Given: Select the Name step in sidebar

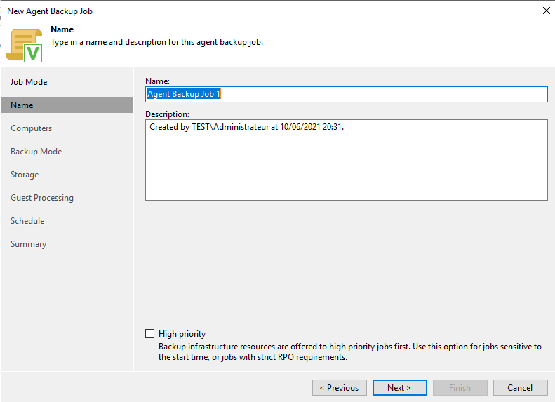Looking at the screenshot, I should pos(22,105).
